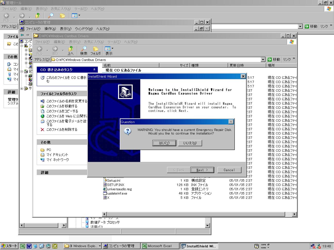Click horizontal scrollbar right arrow in file list
Screen dimensions: 334x250
(295, 214)
